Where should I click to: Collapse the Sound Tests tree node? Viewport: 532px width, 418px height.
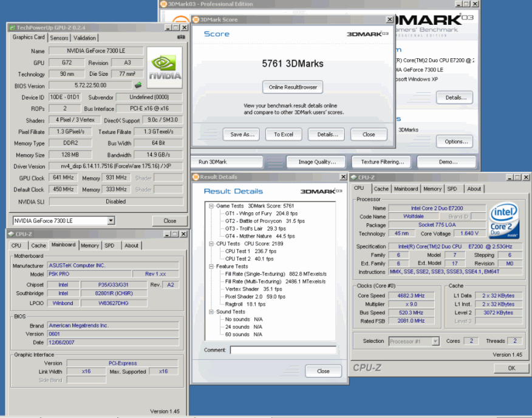point(211,312)
